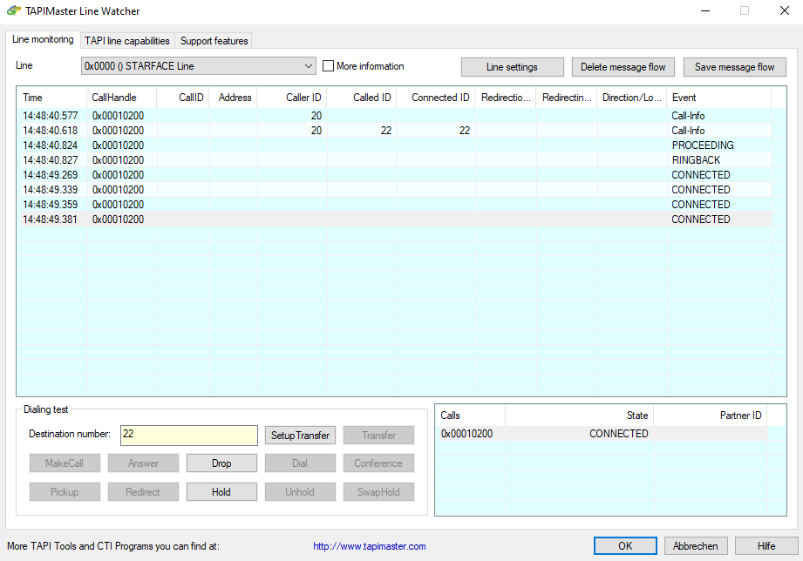Select the 14:48:49.269 CONNECTED row

click(394, 175)
